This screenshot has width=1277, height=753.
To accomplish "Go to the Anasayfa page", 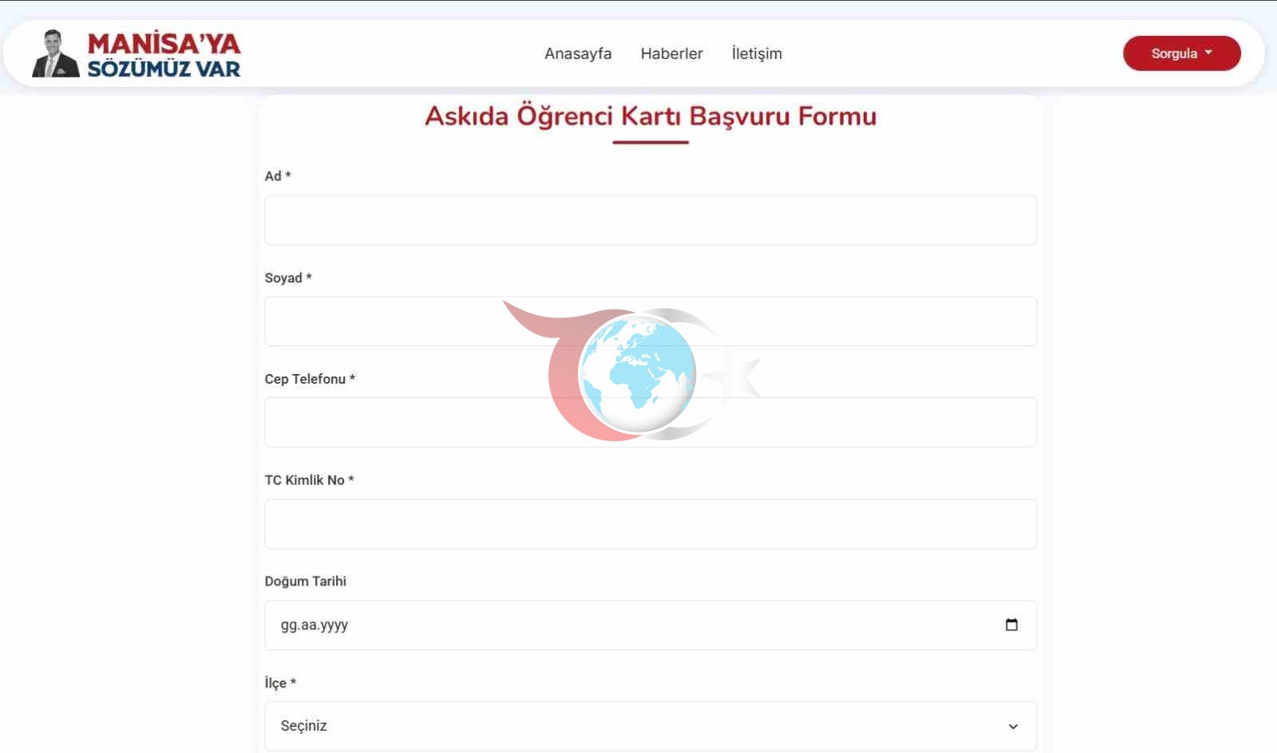I will tap(578, 53).
